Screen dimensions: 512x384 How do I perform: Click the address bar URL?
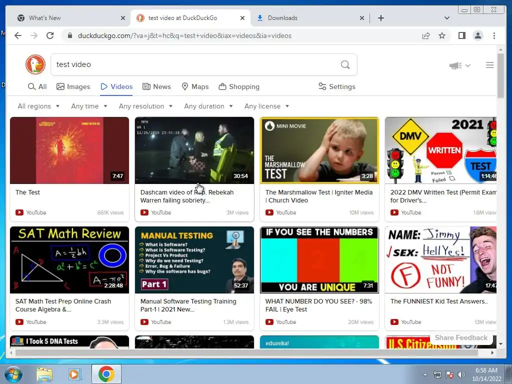coord(184,35)
